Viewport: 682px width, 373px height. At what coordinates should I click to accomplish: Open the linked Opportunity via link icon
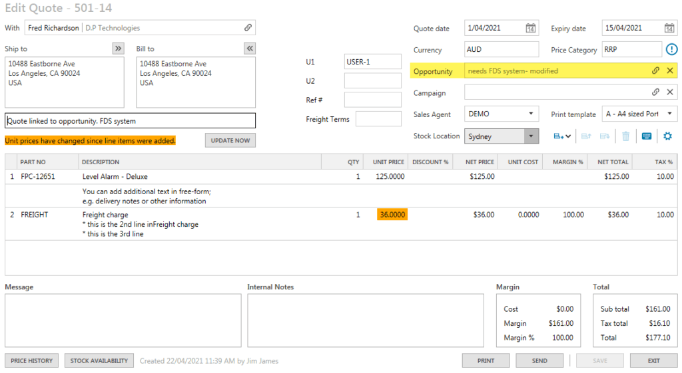(655, 70)
